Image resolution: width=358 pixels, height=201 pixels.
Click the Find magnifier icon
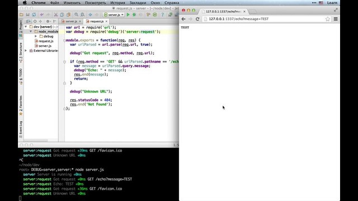click(x=76, y=15)
